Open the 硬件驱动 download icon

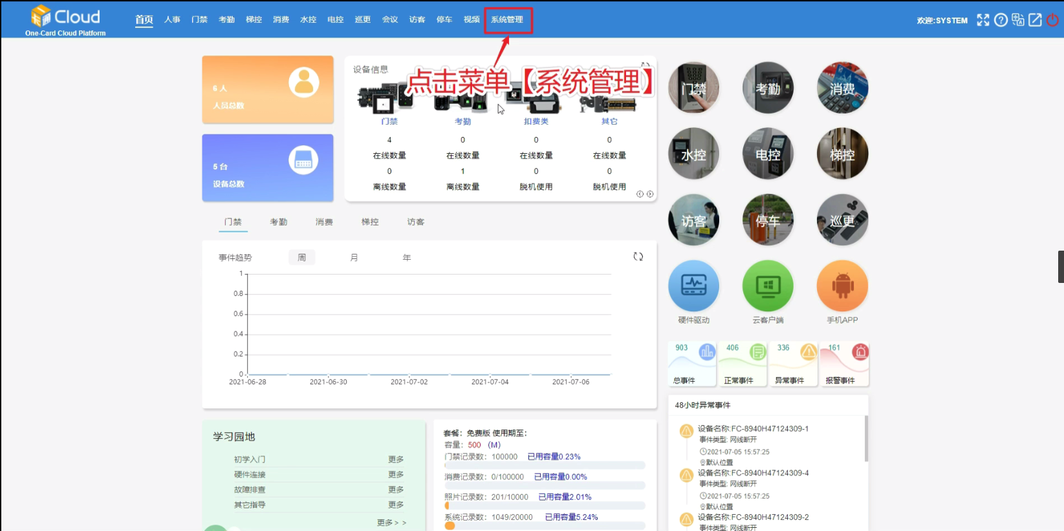tap(693, 286)
